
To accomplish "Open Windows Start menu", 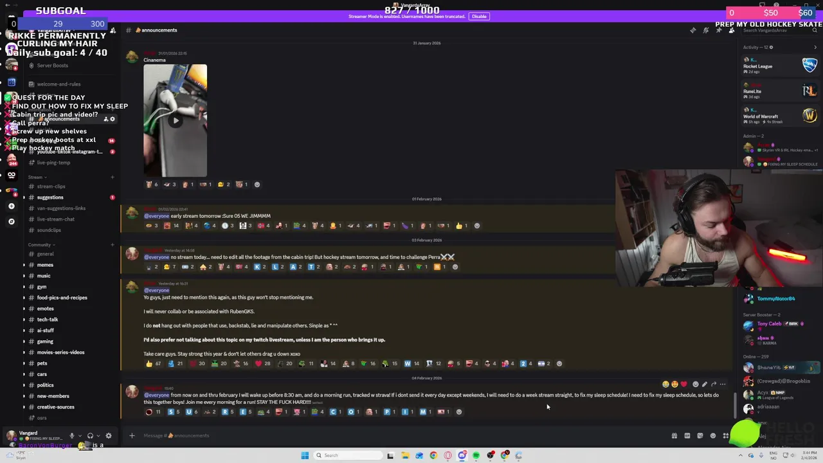I will pos(305,455).
